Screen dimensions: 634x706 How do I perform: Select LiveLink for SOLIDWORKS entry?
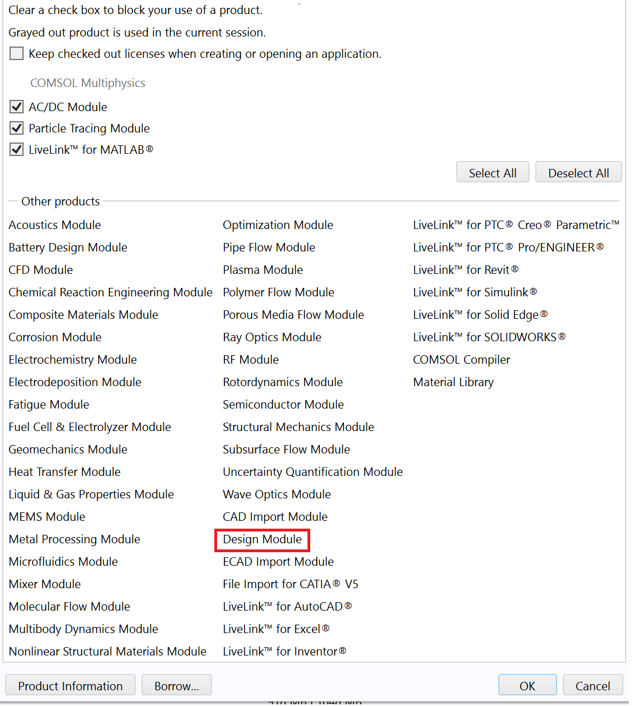(488, 337)
